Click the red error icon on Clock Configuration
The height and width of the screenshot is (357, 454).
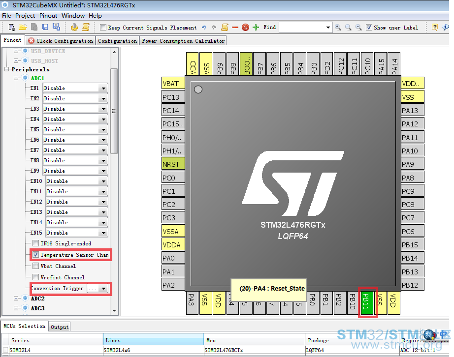tap(32, 41)
